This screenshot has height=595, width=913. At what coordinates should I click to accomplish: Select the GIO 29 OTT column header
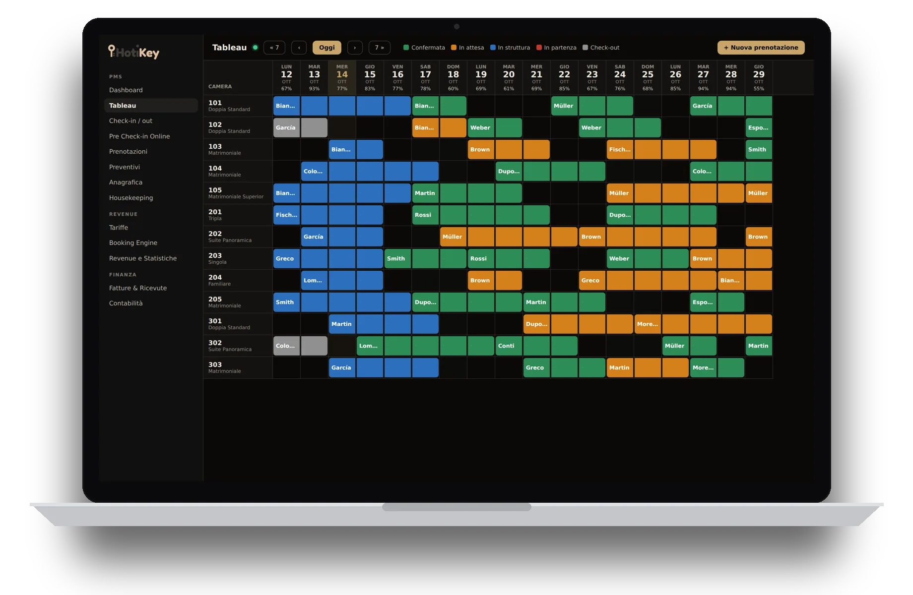pyautogui.click(x=759, y=77)
